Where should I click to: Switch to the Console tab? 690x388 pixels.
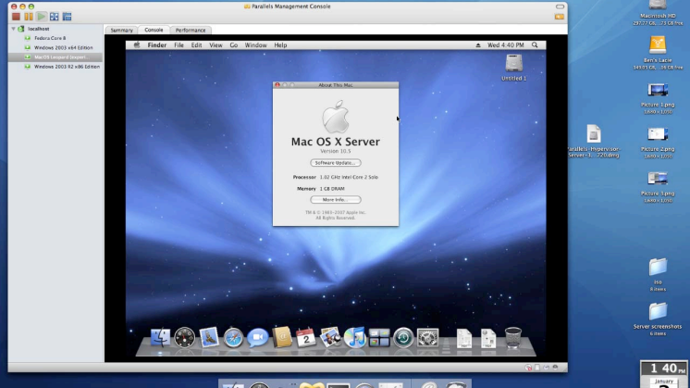click(x=154, y=30)
